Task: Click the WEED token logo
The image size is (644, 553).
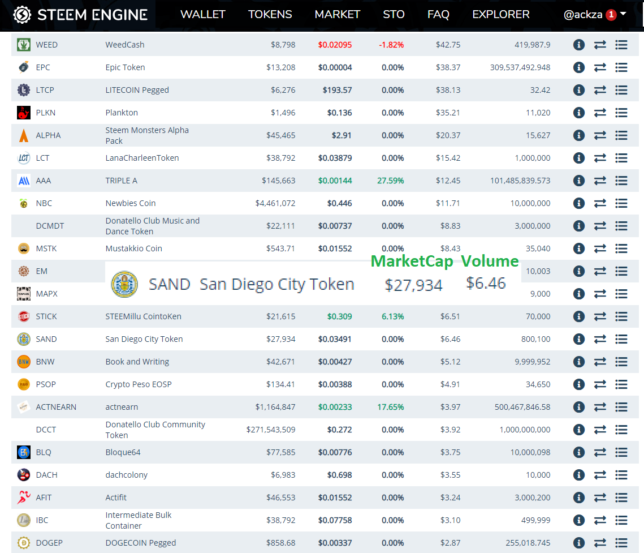Action: pyautogui.click(x=24, y=45)
